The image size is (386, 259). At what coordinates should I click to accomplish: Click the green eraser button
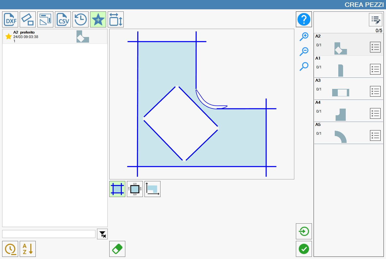[117, 249]
